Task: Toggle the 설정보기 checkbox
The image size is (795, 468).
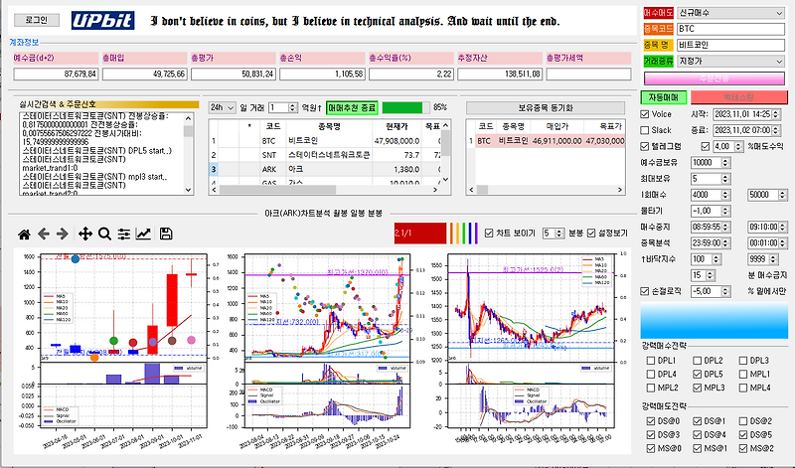Action: pos(591,234)
